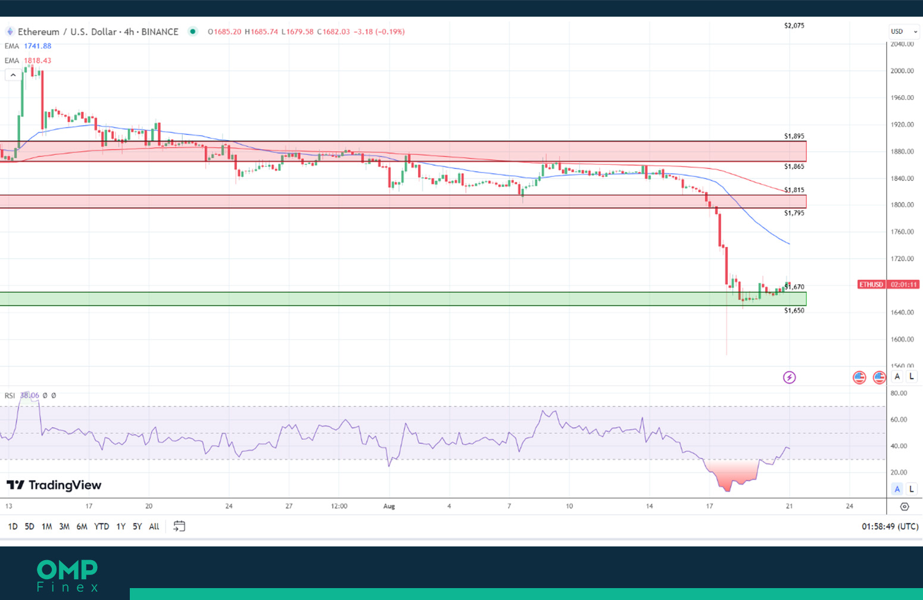Select the red EMA 1818.43 legend

[x=28, y=61]
